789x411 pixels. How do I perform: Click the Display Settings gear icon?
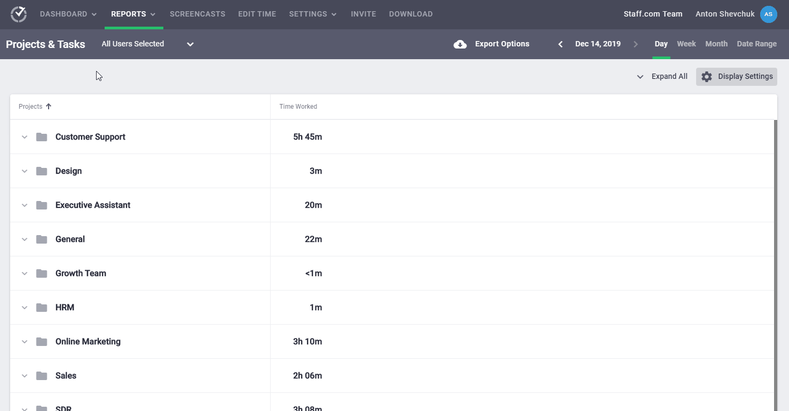[x=707, y=77]
